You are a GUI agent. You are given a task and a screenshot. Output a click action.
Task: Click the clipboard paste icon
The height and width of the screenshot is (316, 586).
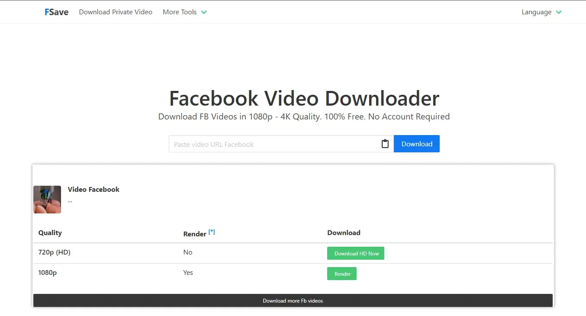click(385, 144)
